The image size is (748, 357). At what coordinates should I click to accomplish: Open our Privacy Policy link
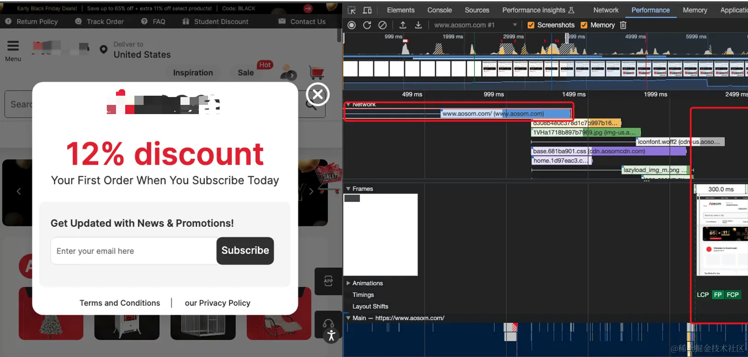(x=217, y=303)
